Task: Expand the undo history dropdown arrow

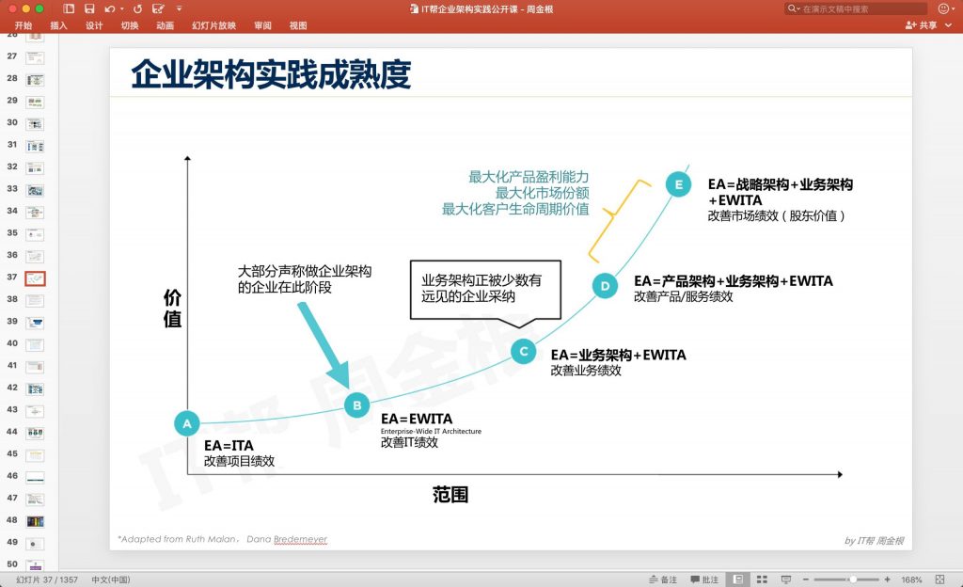Action: 122,8
